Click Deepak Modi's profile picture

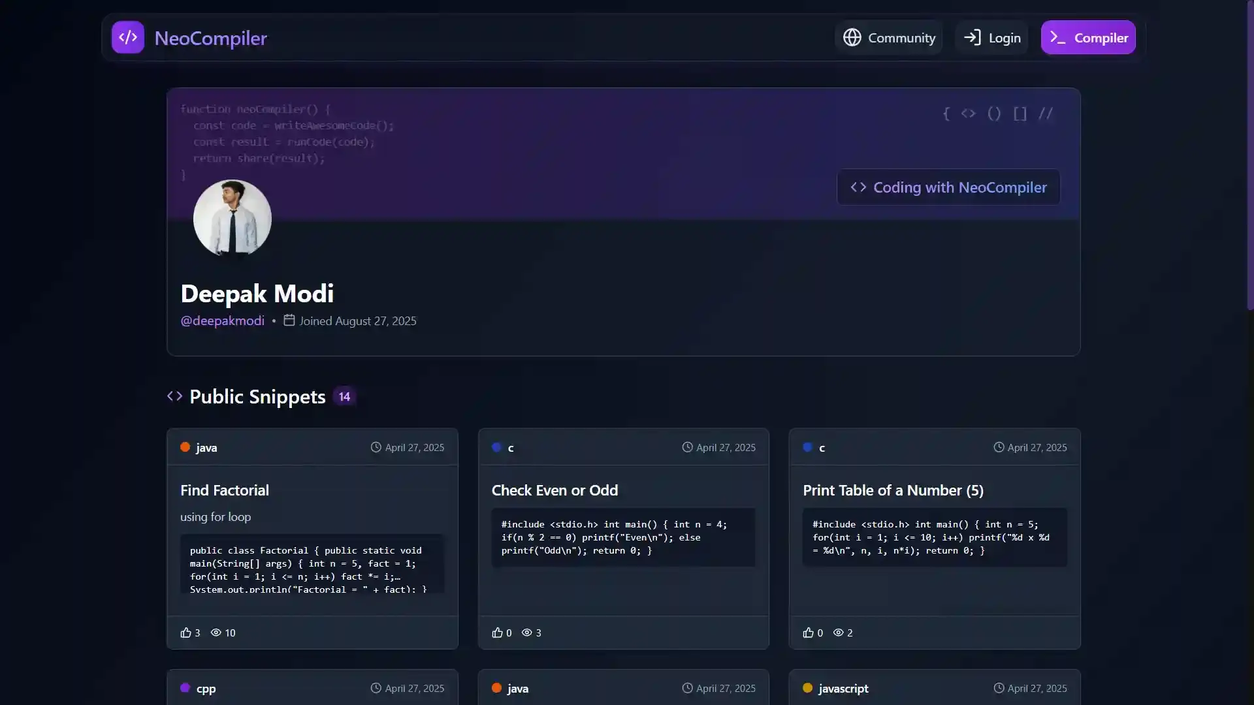232,218
